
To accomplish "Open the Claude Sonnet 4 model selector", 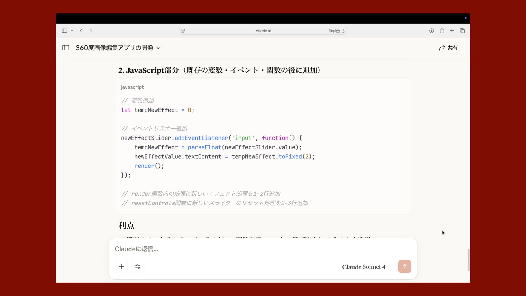I will (366, 267).
